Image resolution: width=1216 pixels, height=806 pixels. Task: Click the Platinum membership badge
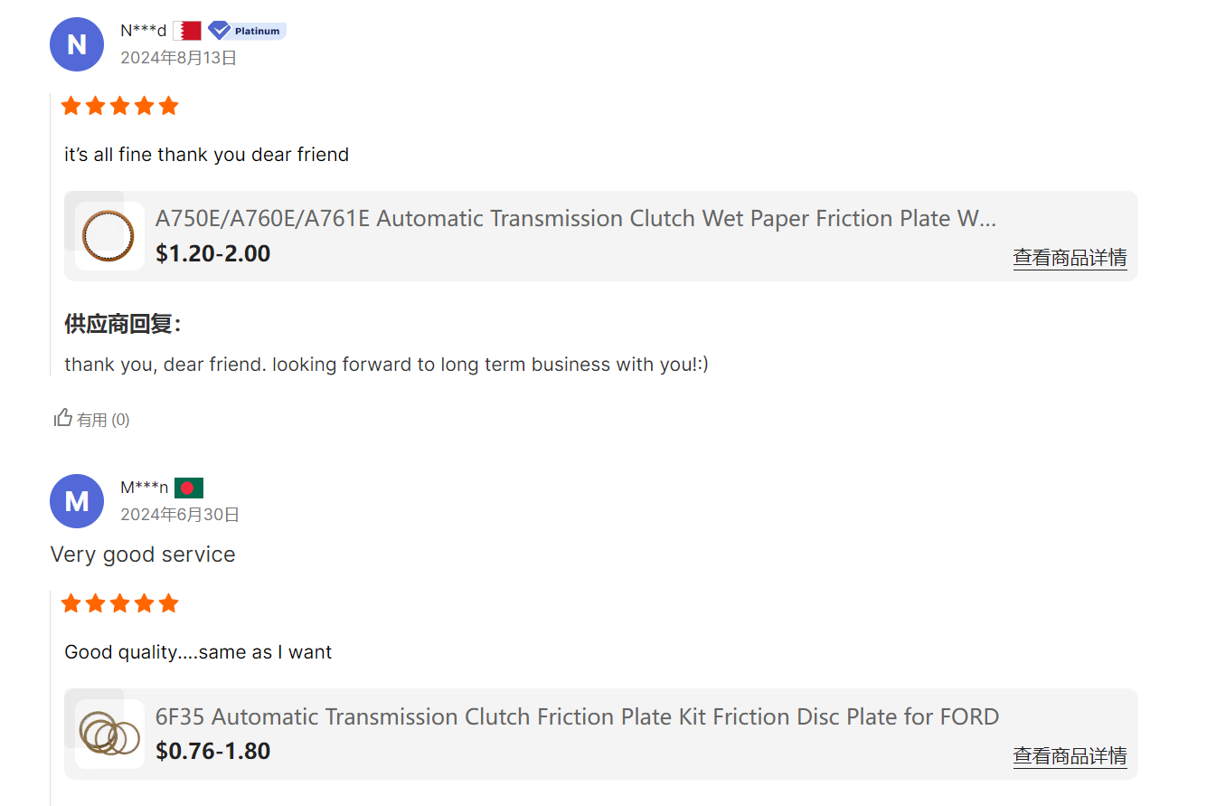click(247, 31)
